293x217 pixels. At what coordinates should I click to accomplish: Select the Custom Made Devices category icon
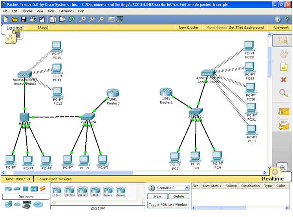point(27,205)
